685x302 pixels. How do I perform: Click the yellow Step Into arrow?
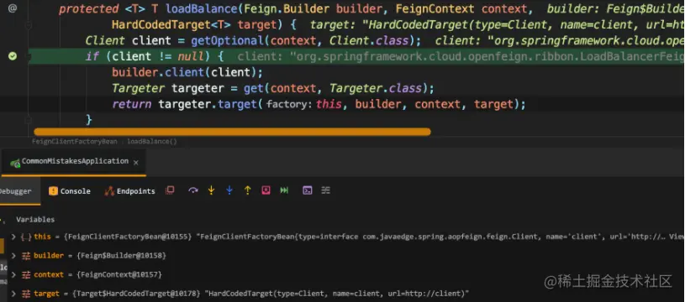point(212,190)
